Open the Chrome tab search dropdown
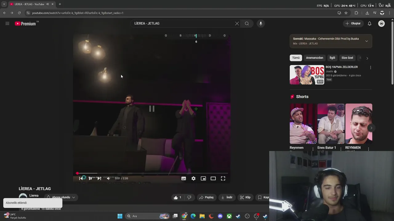The image size is (394, 221). [4, 4]
